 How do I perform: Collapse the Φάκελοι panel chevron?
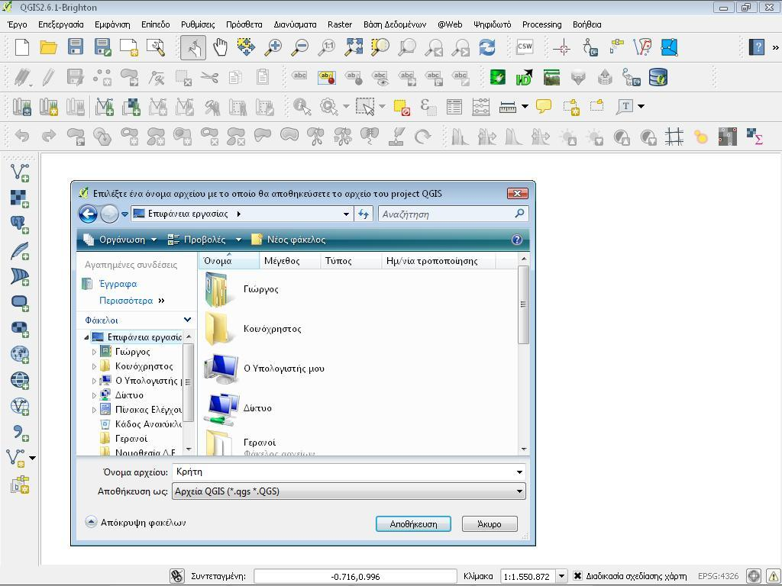point(188,320)
